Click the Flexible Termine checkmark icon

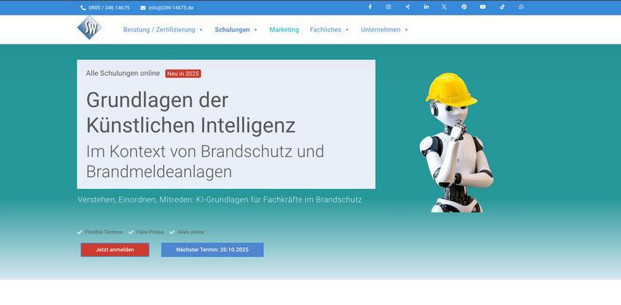[79, 232]
